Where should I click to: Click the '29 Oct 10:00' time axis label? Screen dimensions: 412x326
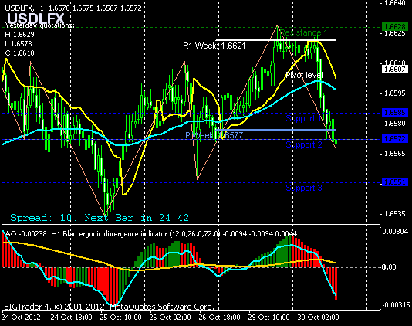[x=268, y=317]
